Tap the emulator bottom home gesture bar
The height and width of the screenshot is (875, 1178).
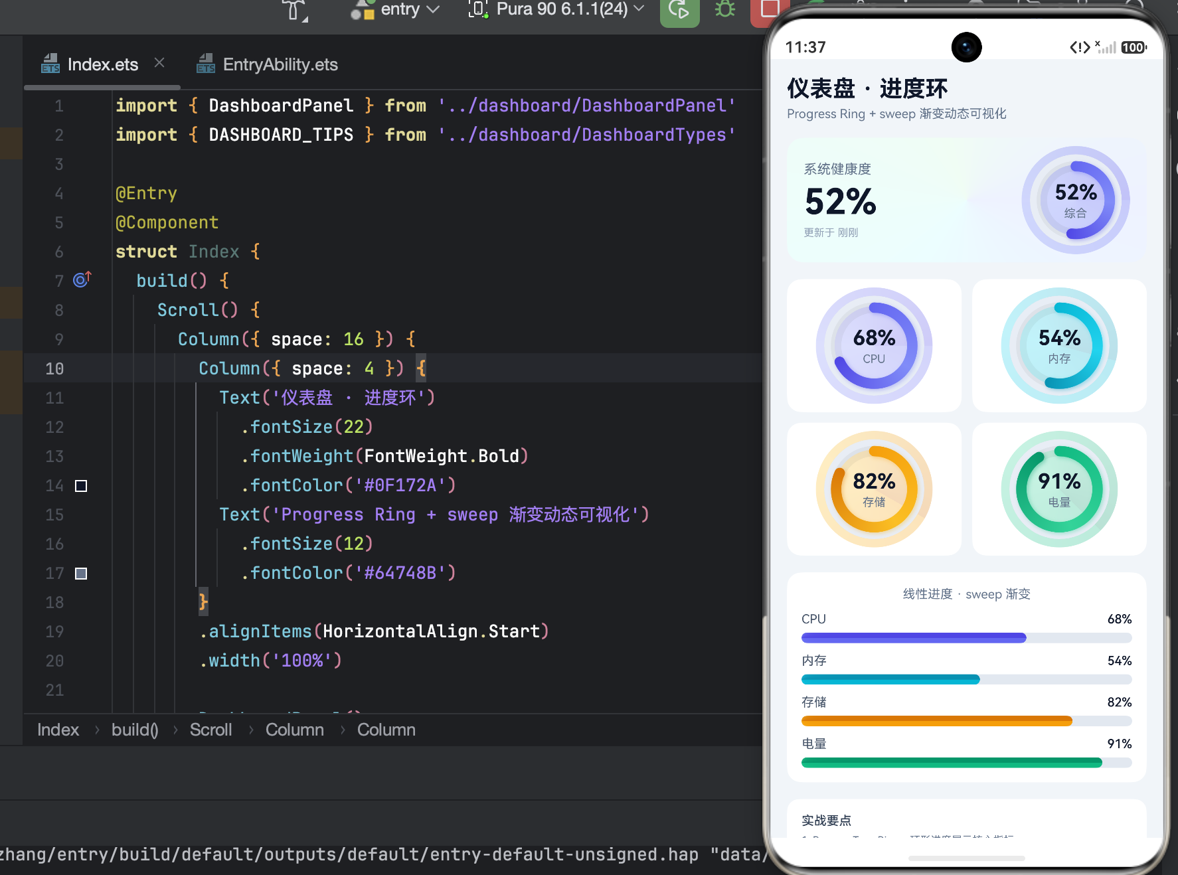point(966,858)
